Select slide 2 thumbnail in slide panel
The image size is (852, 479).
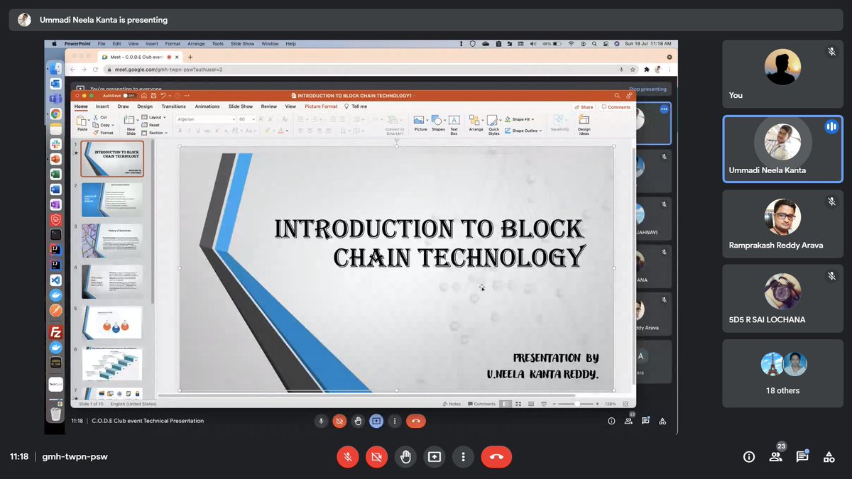pos(112,199)
